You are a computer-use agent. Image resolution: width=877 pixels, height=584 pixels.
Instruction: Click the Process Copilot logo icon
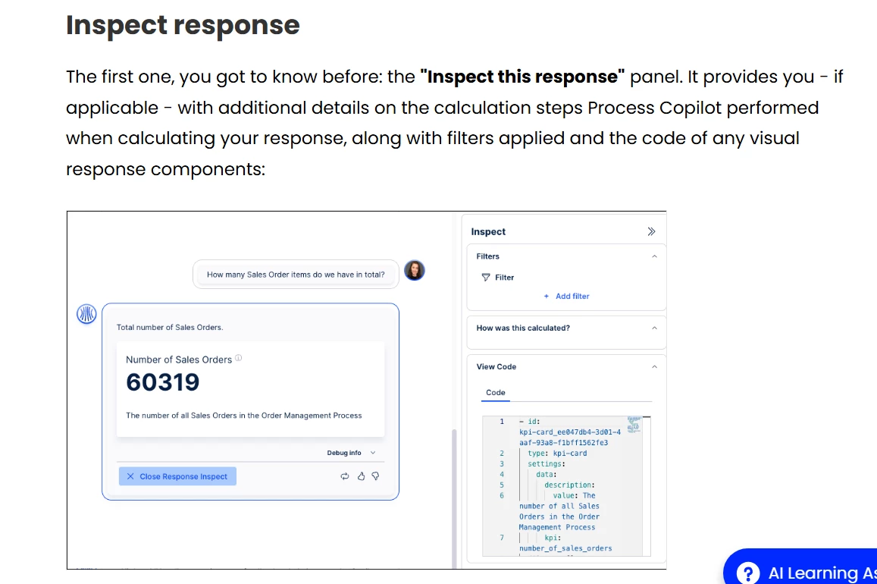tap(87, 314)
